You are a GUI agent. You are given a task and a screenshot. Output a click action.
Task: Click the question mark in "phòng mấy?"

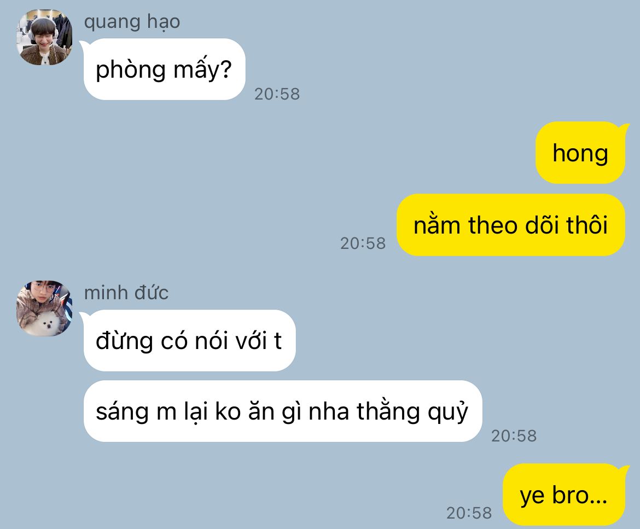click(x=226, y=69)
